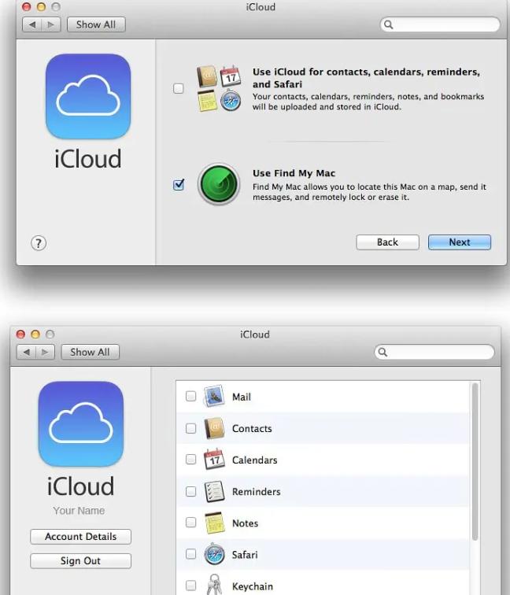This screenshot has height=595, width=510.
Task: Close the top iCloud window
Action: pos(26,7)
